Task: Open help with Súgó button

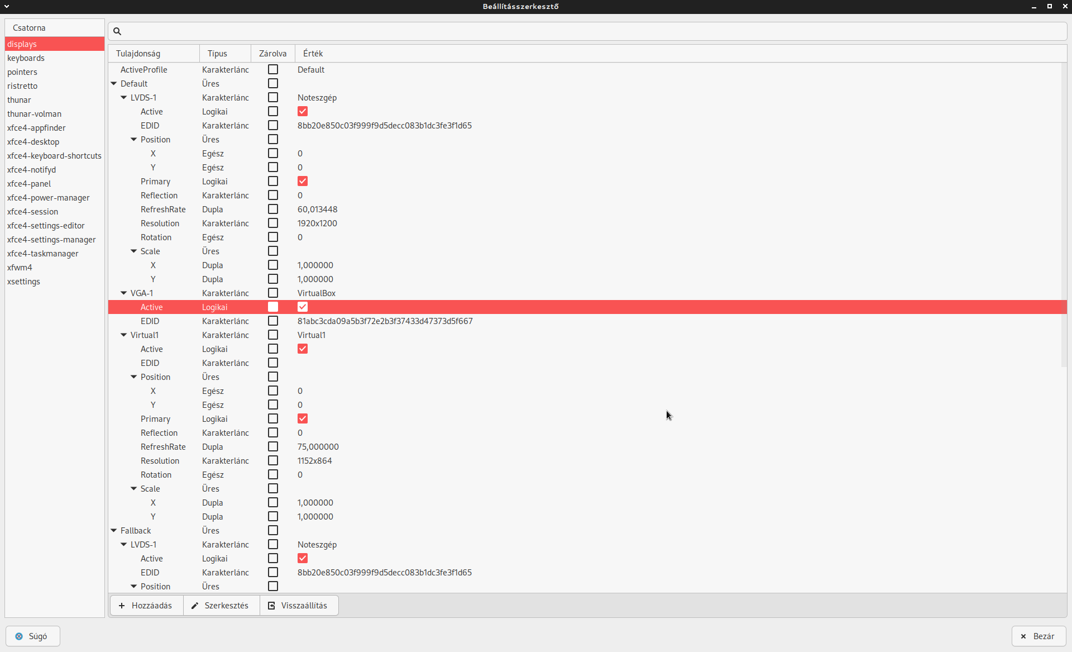Action: pyautogui.click(x=33, y=636)
